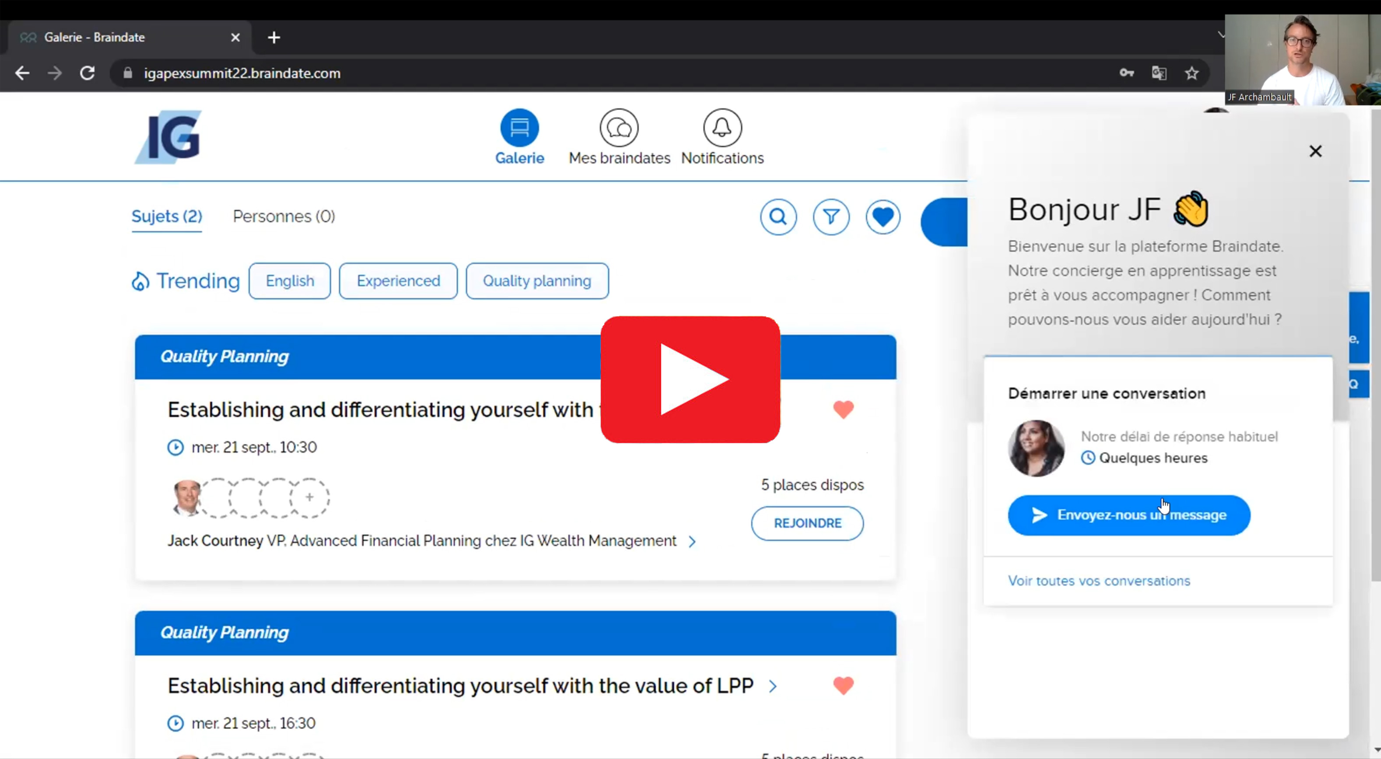
Task: Open the search magnifier icon
Action: point(778,217)
